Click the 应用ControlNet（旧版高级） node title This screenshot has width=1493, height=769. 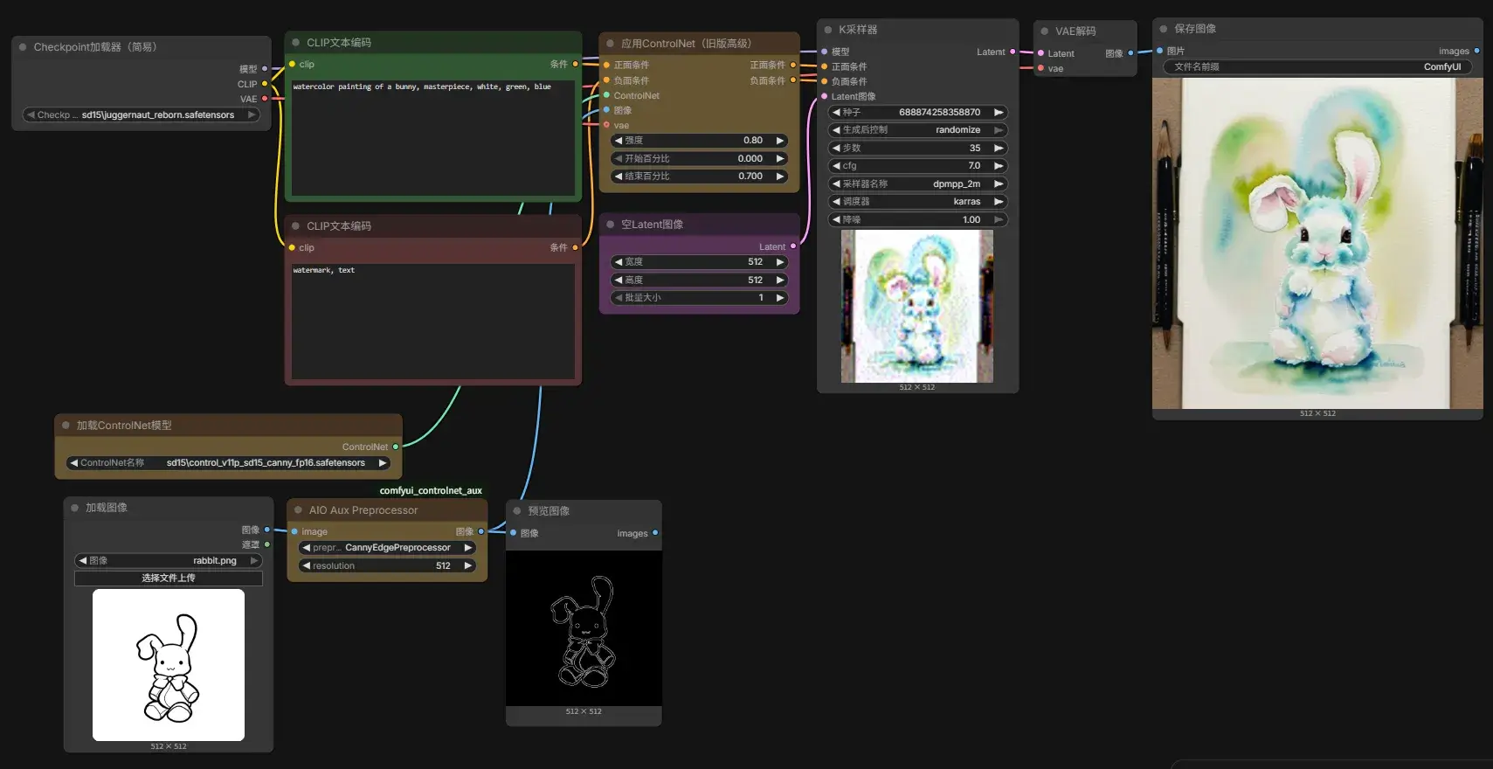(x=686, y=44)
